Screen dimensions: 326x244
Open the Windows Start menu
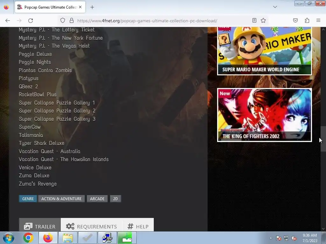(x=9, y=238)
